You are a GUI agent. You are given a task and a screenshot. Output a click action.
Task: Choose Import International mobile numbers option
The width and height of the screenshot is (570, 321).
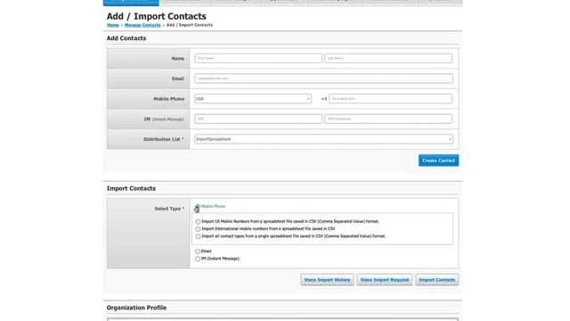[x=198, y=229]
